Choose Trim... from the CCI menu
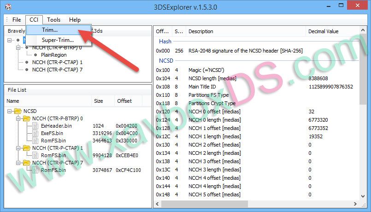Image resolution: width=371 pixels, height=212 pixels. point(59,30)
